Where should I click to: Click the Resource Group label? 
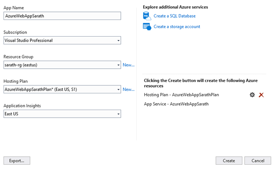(x=19, y=57)
